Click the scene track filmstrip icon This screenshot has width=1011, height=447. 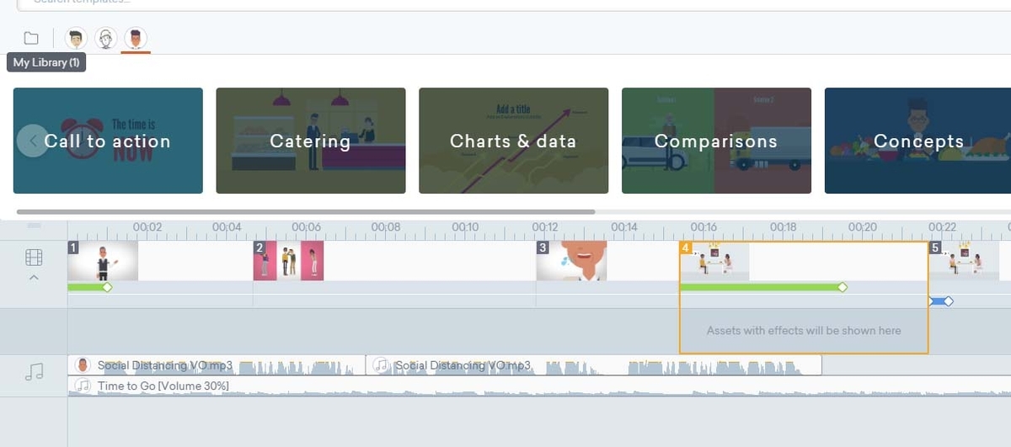point(34,258)
